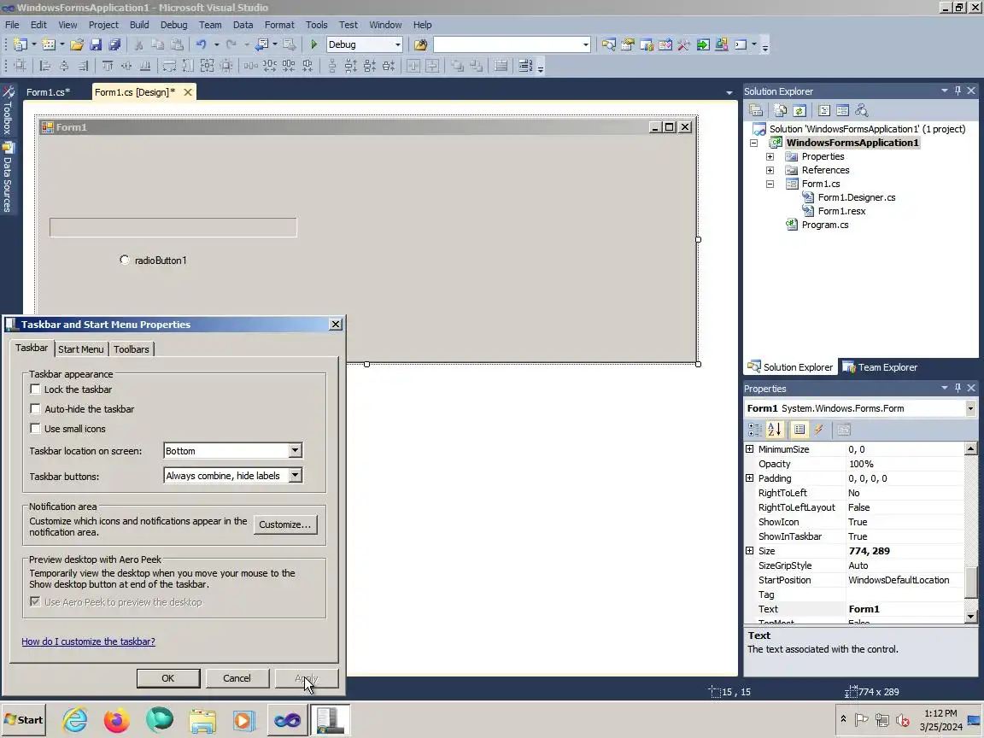Click the Make Same Width icon

click(169, 65)
